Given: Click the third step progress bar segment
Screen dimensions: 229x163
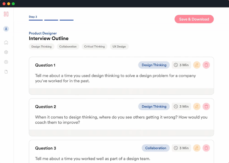Looking at the screenshot, I should click(66, 20).
